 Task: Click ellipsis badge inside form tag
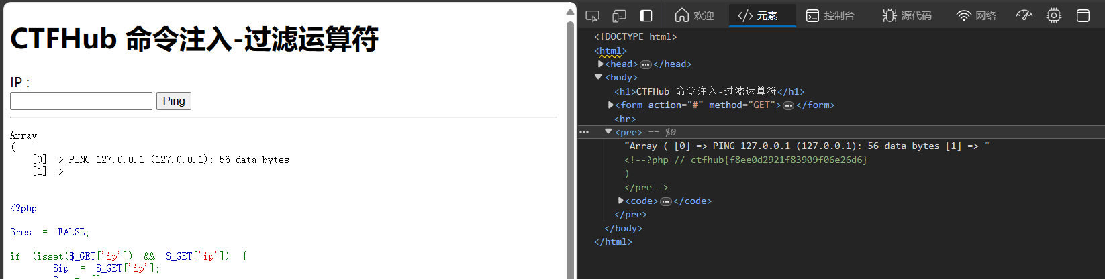789,105
